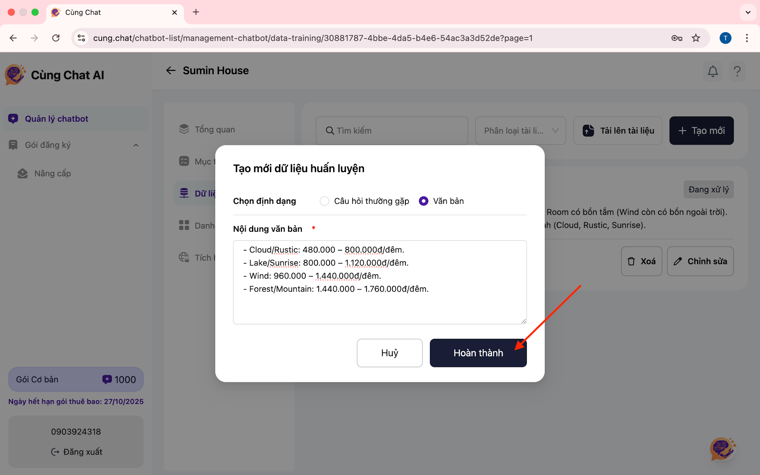Image resolution: width=760 pixels, height=475 pixels.
Task: Click the Hoàn thành button
Action: [478, 353]
